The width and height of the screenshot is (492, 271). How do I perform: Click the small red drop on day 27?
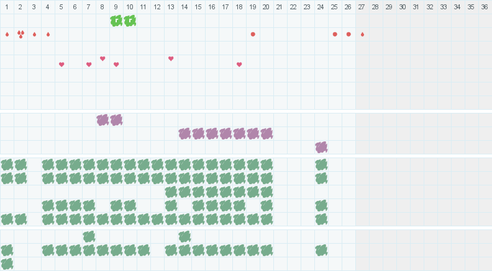[x=362, y=34]
